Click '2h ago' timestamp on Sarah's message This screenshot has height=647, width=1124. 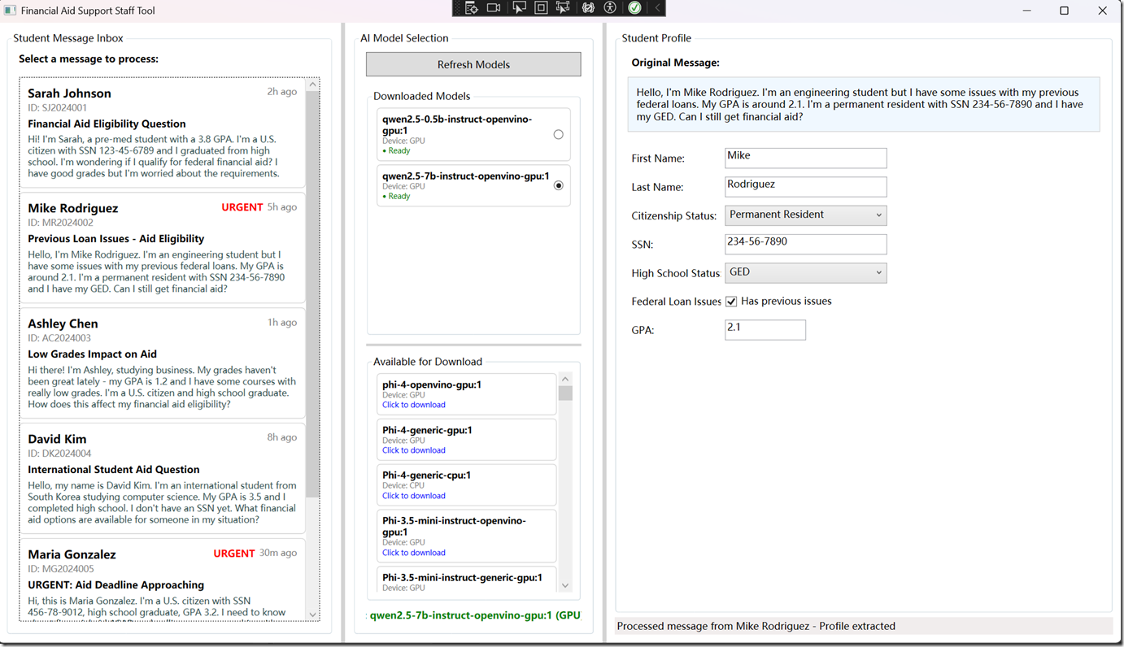(281, 92)
